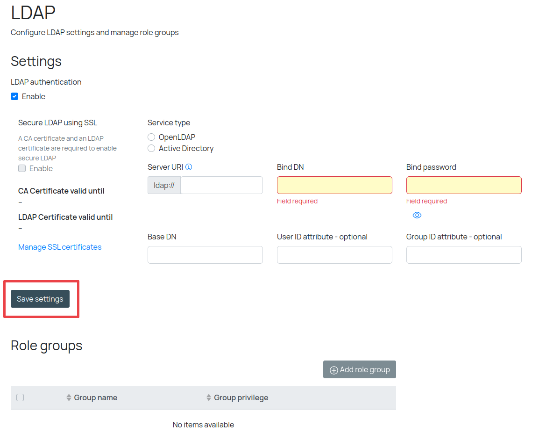
Task: Check the role groups select-all checkbox
Action: pyautogui.click(x=20, y=397)
